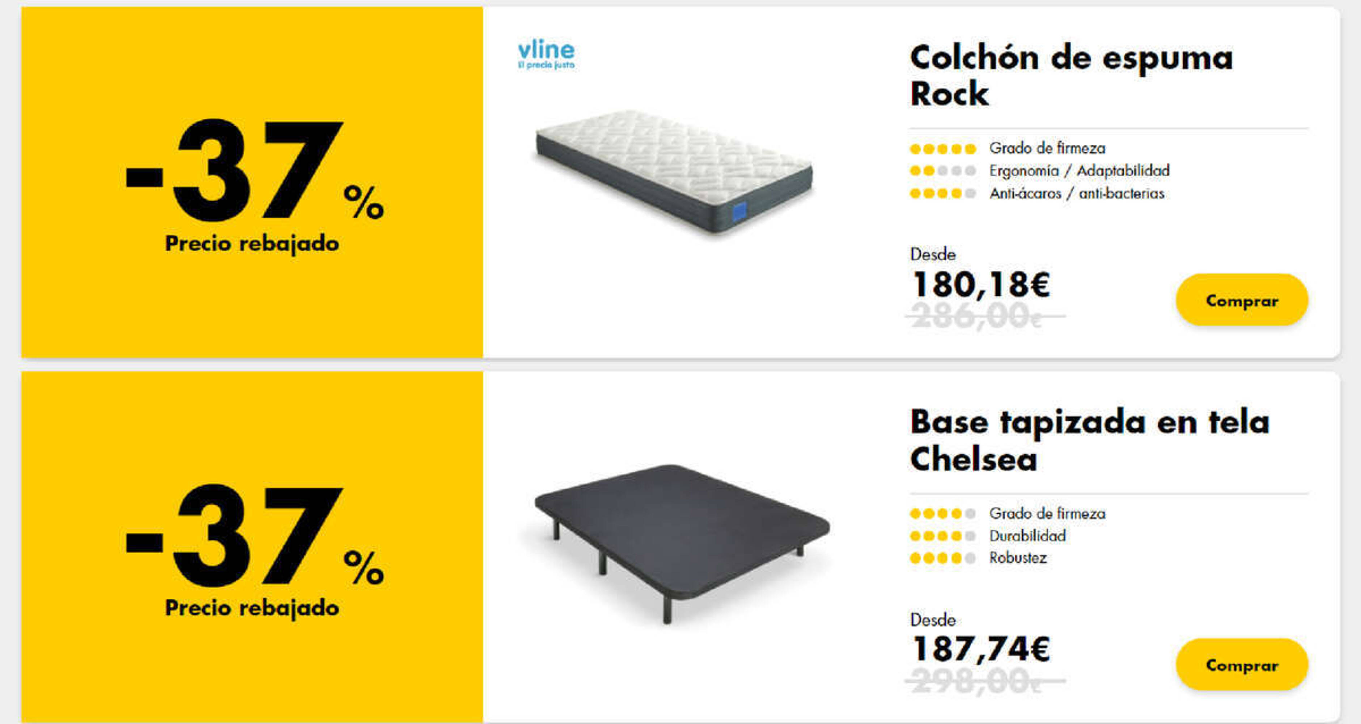Click the Chelsea base firmness rating dots

[942, 514]
